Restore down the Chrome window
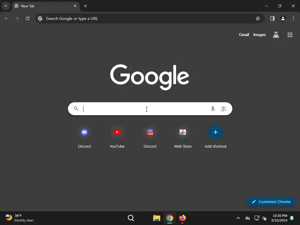The image size is (300, 225). [x=280, y=6]
